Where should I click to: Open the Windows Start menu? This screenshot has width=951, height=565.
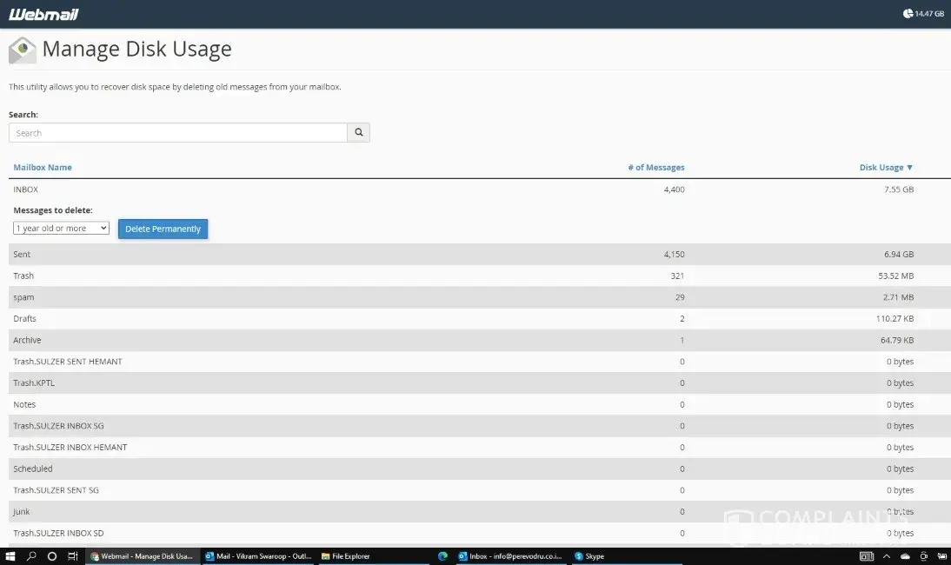pyautogui.click(x=10, y=556)
